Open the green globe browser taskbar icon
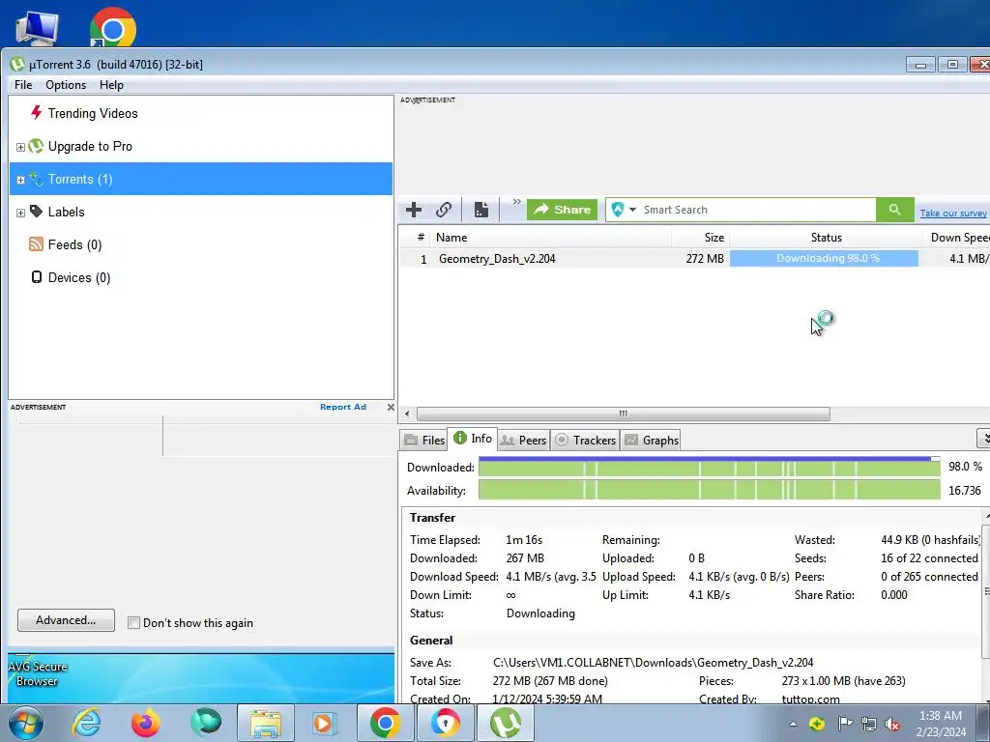Viewport: 990px width, 742px height. click(x=206, y=723)
